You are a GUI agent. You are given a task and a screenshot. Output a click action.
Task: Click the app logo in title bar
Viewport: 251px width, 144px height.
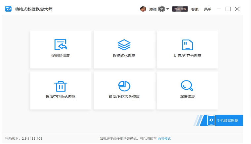pos(8,9)
